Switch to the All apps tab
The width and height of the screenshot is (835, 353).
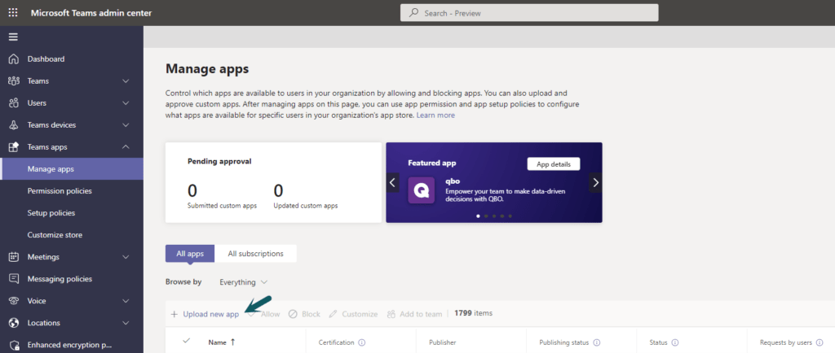coord(190,254)
